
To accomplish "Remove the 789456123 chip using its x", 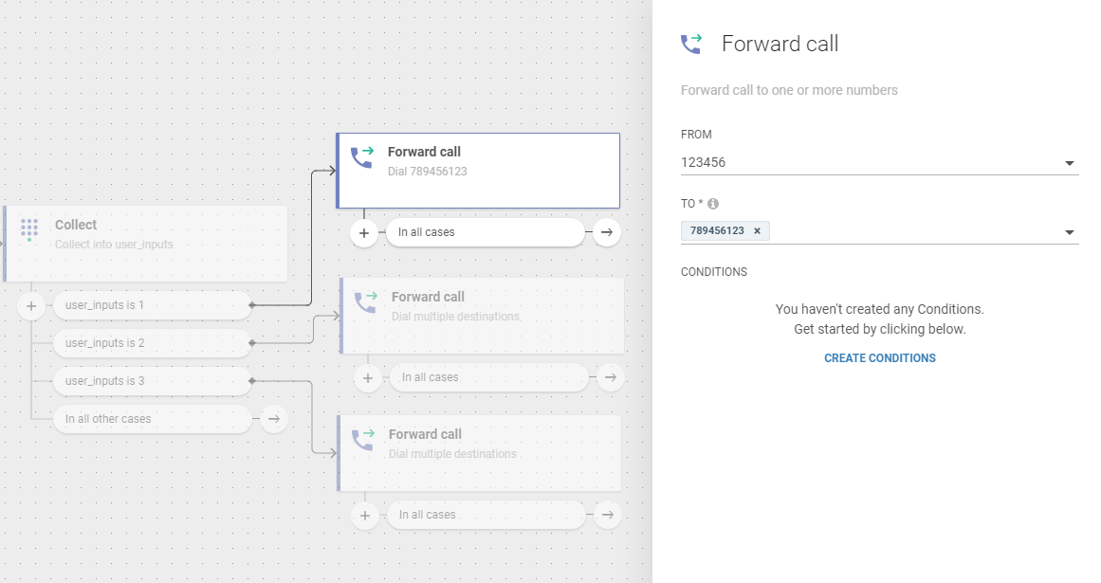I will coord(757,230).
